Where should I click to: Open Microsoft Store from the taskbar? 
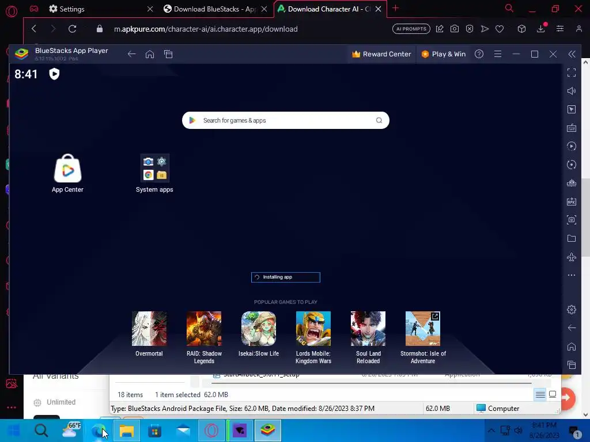pos(154,430)
